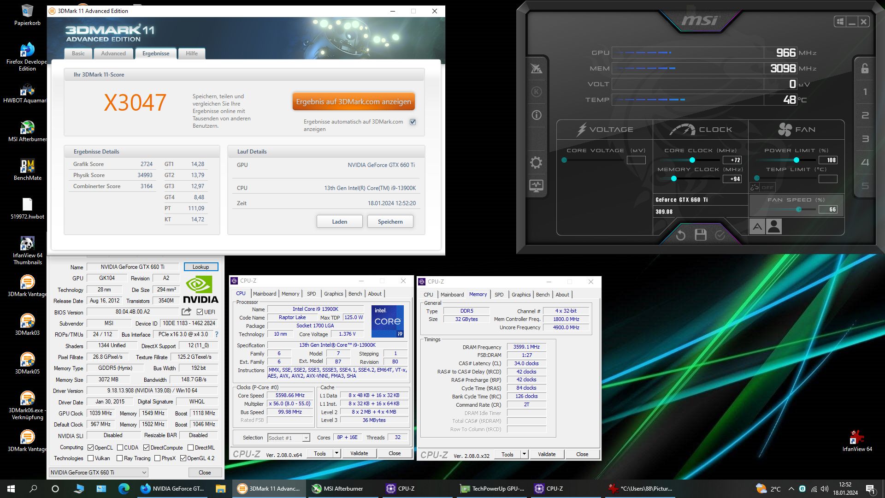Click the memory clock +94 value field

(732, 179)
